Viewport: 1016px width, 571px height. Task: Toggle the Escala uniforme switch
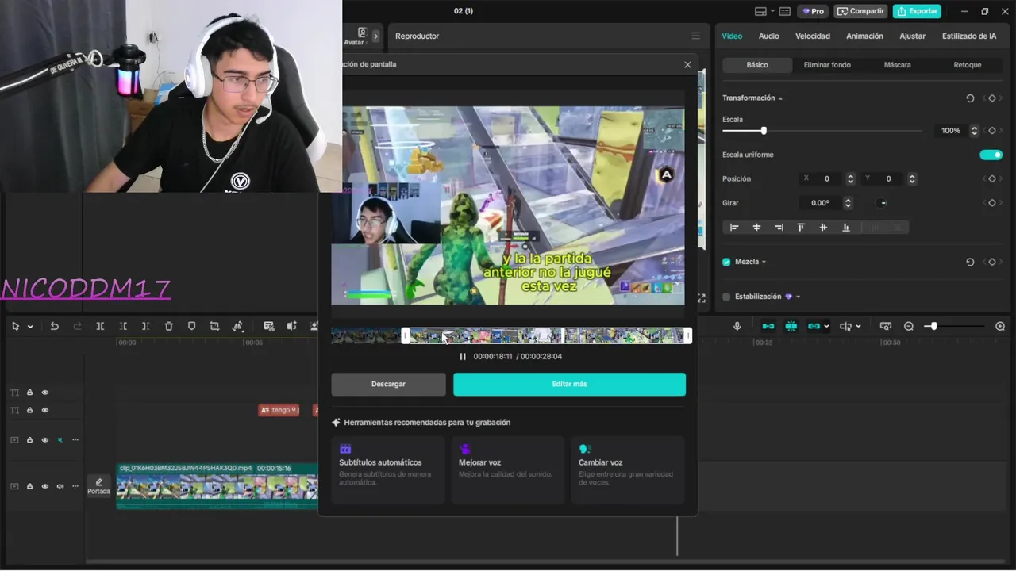[991, 155]
